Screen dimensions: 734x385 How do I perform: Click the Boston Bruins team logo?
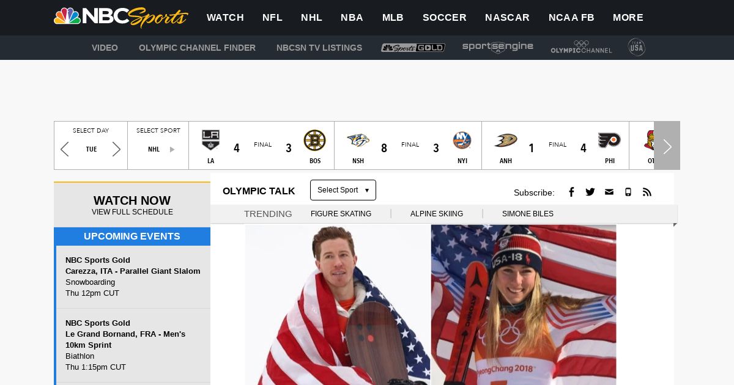coord(314,141)
